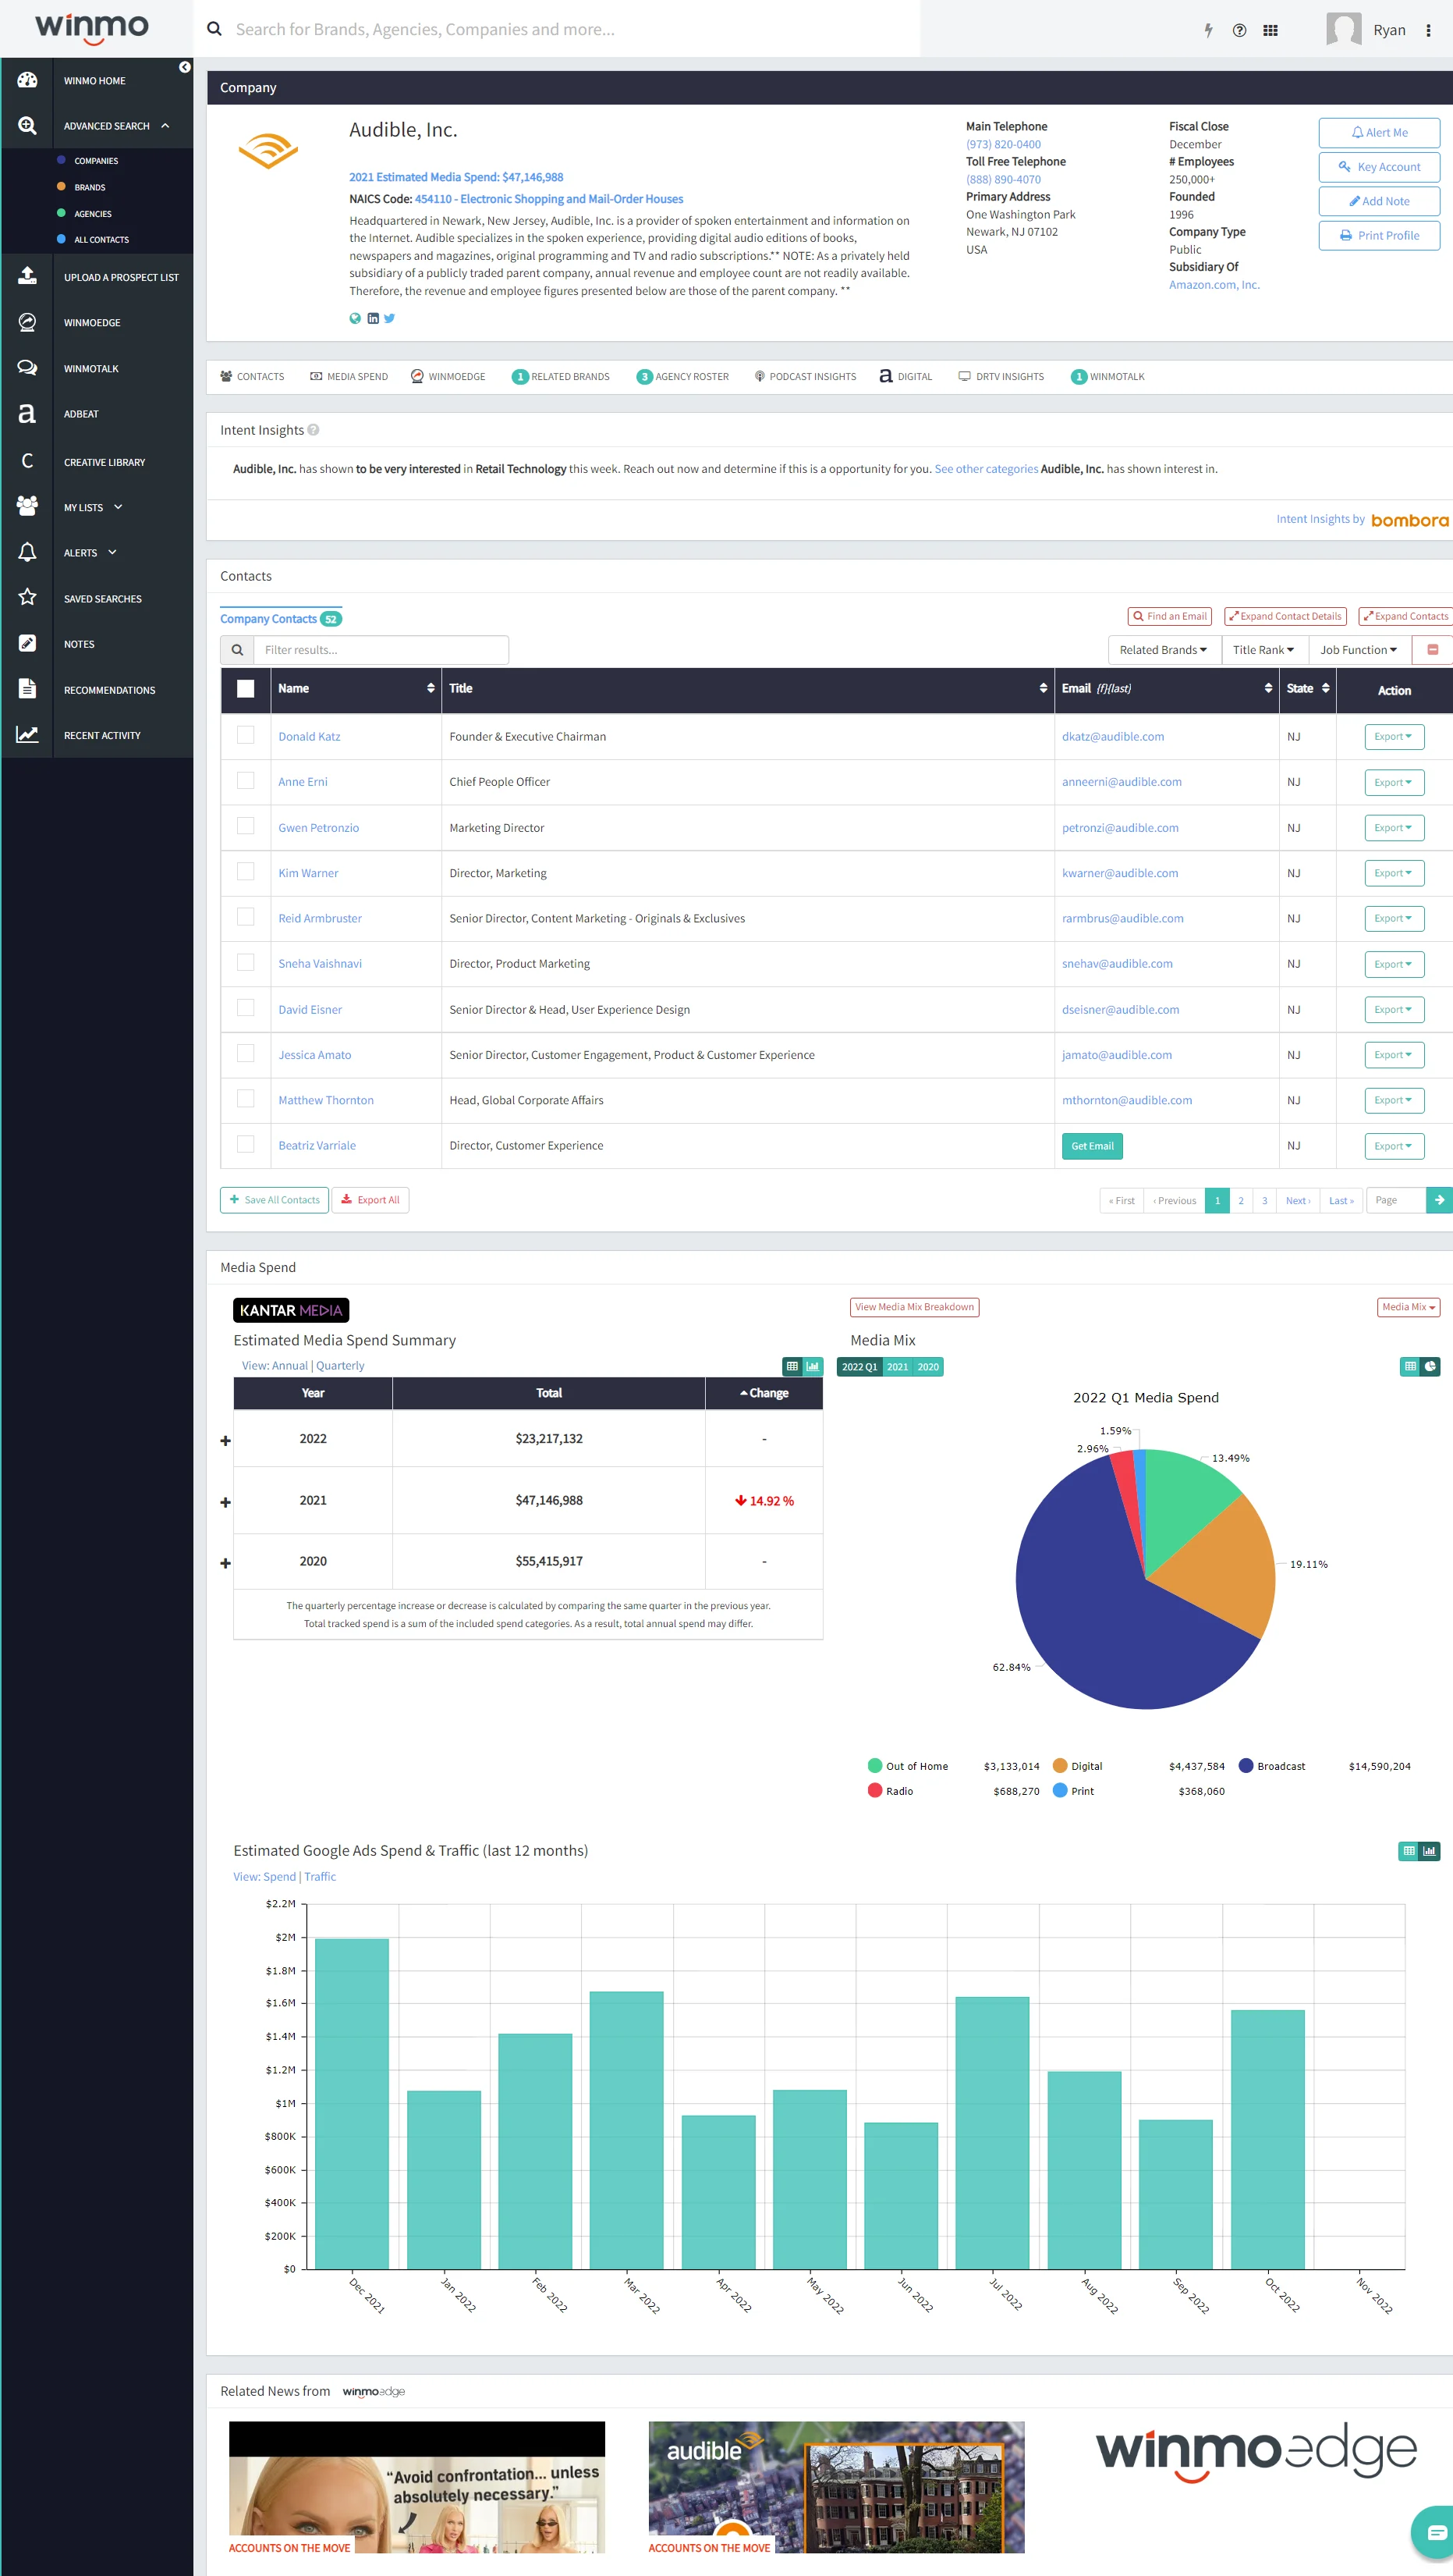Open the Notes pencil icon

click(x=27, y=643)
